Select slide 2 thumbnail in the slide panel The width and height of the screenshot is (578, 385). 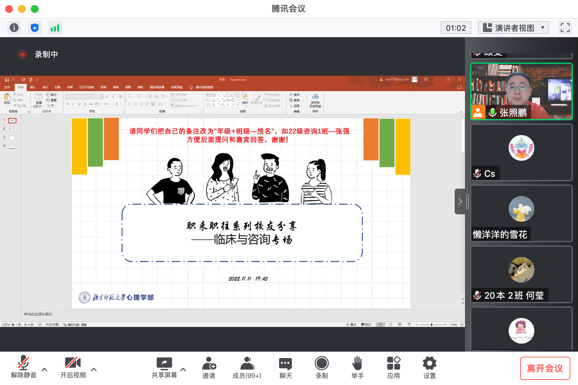coord(12,129)
